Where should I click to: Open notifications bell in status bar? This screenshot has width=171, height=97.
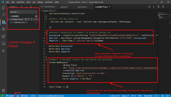tap(168, 96)
